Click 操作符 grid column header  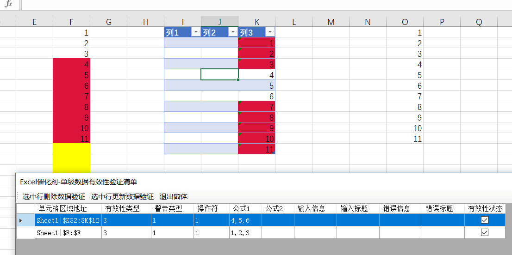coord(212,208)
